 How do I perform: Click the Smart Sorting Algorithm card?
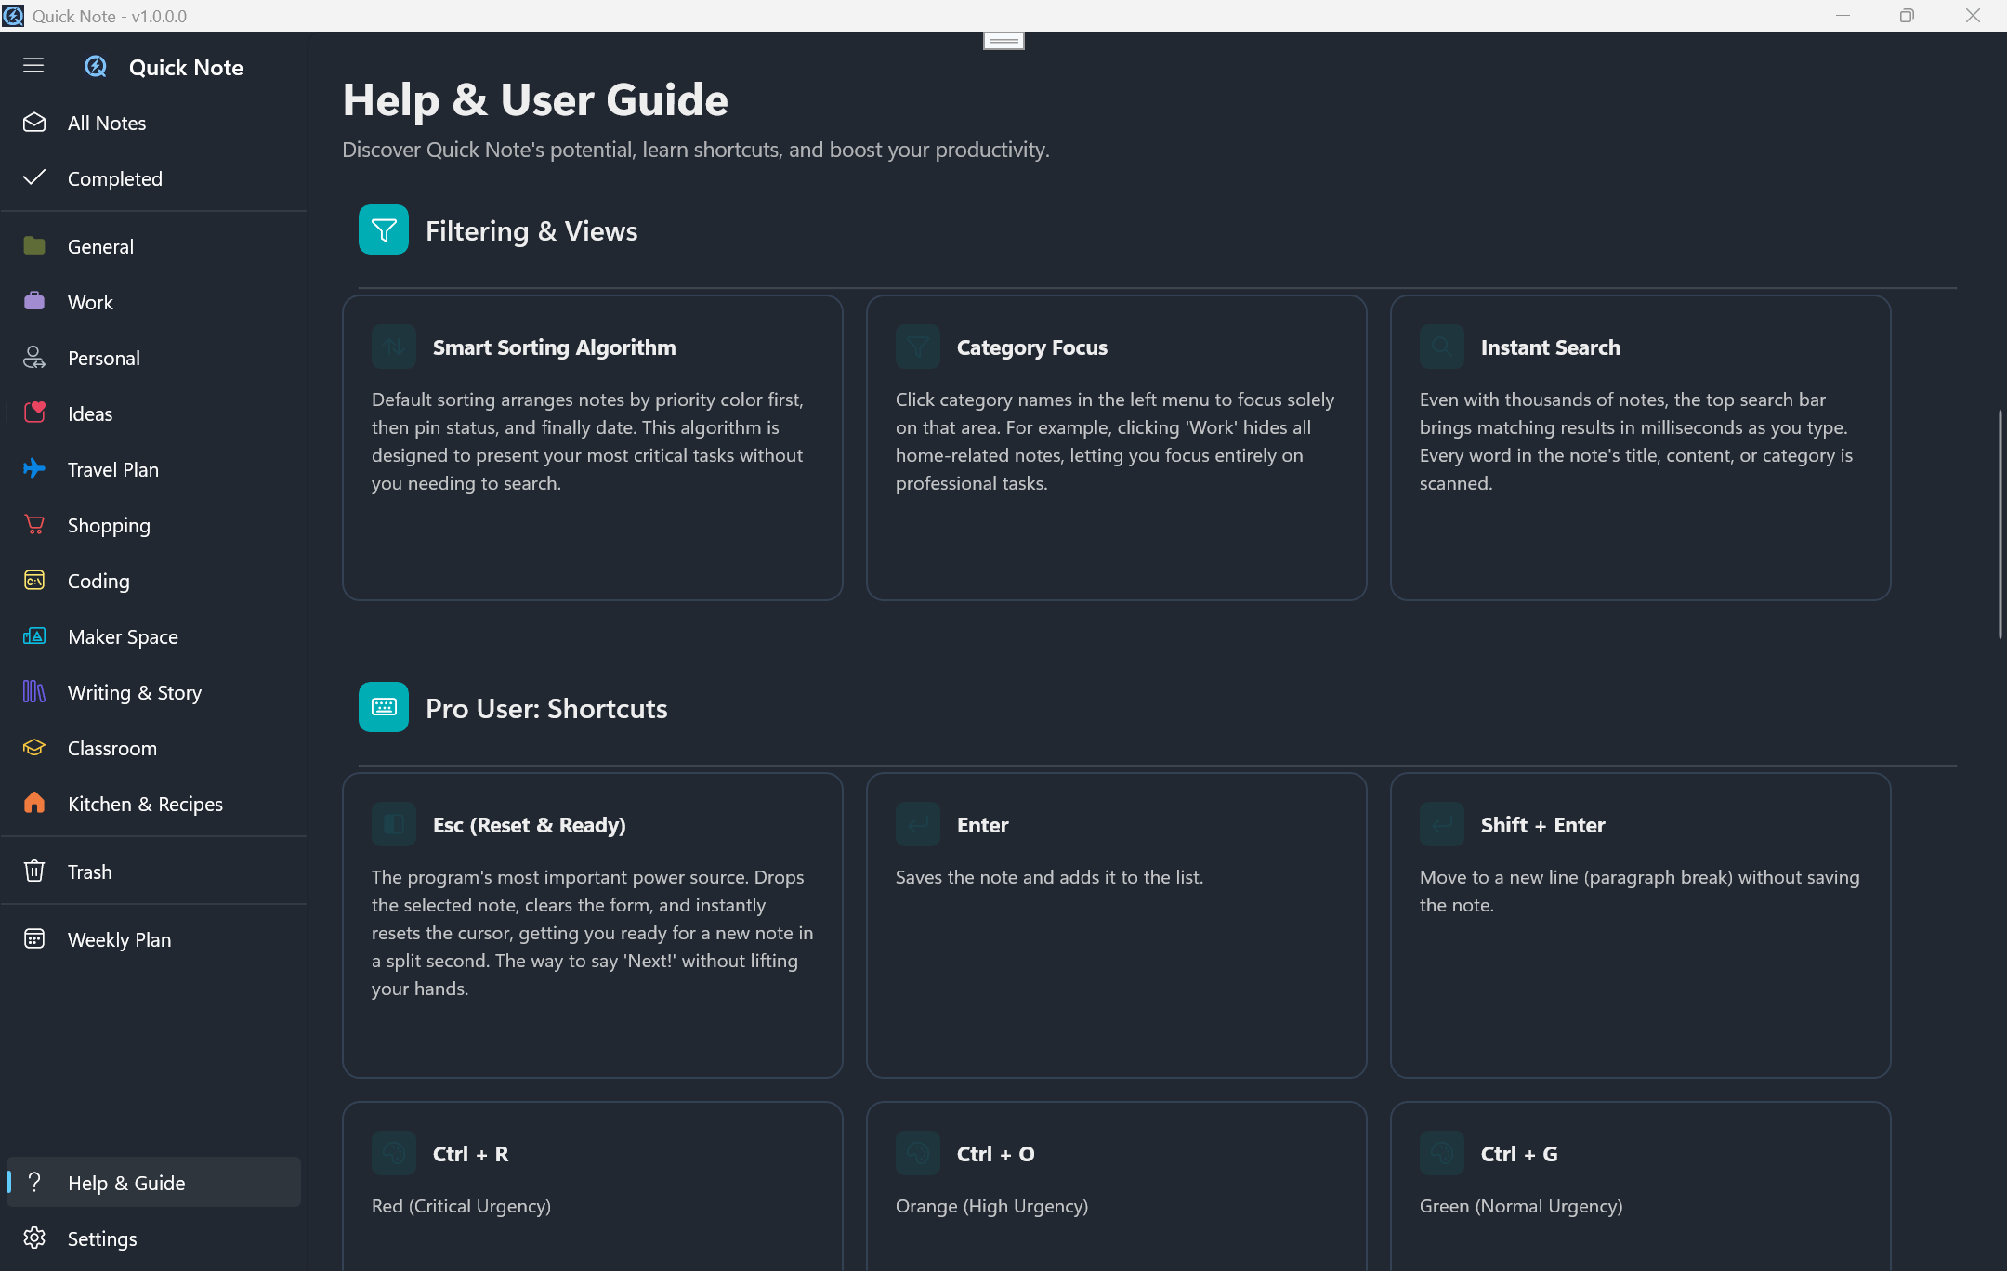pyautogui.click(x=593, y=448)
